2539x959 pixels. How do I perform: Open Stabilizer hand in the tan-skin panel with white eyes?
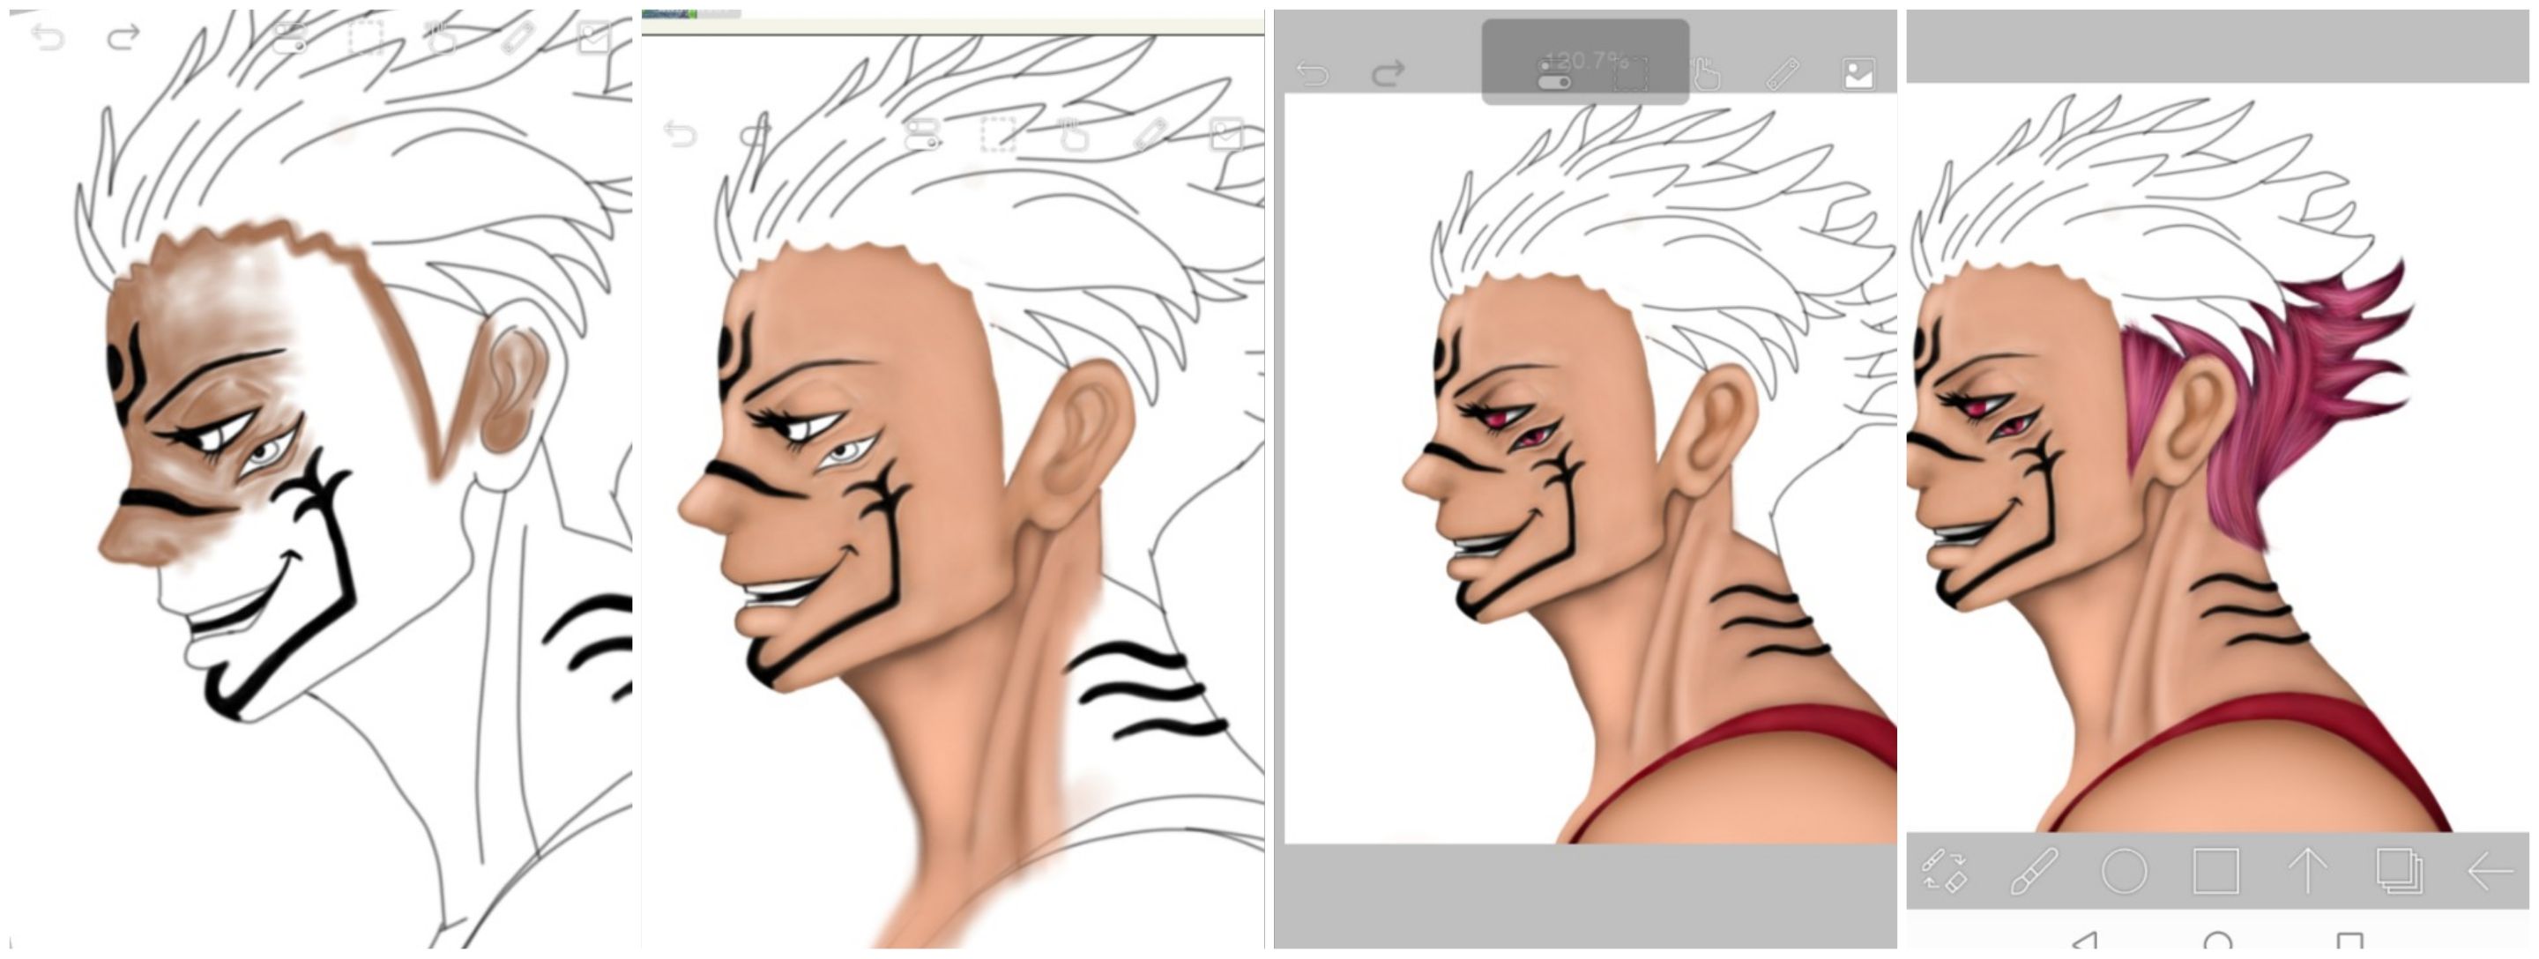pos(1076,133)
